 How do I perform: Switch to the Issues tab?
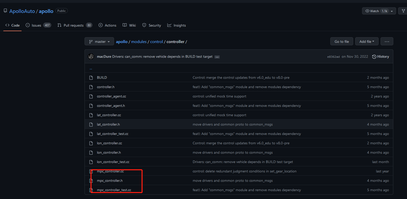tap(38, 25)
